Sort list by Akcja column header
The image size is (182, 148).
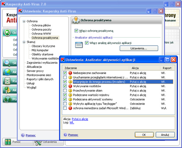pyautogui.click(x=145, y=68)
